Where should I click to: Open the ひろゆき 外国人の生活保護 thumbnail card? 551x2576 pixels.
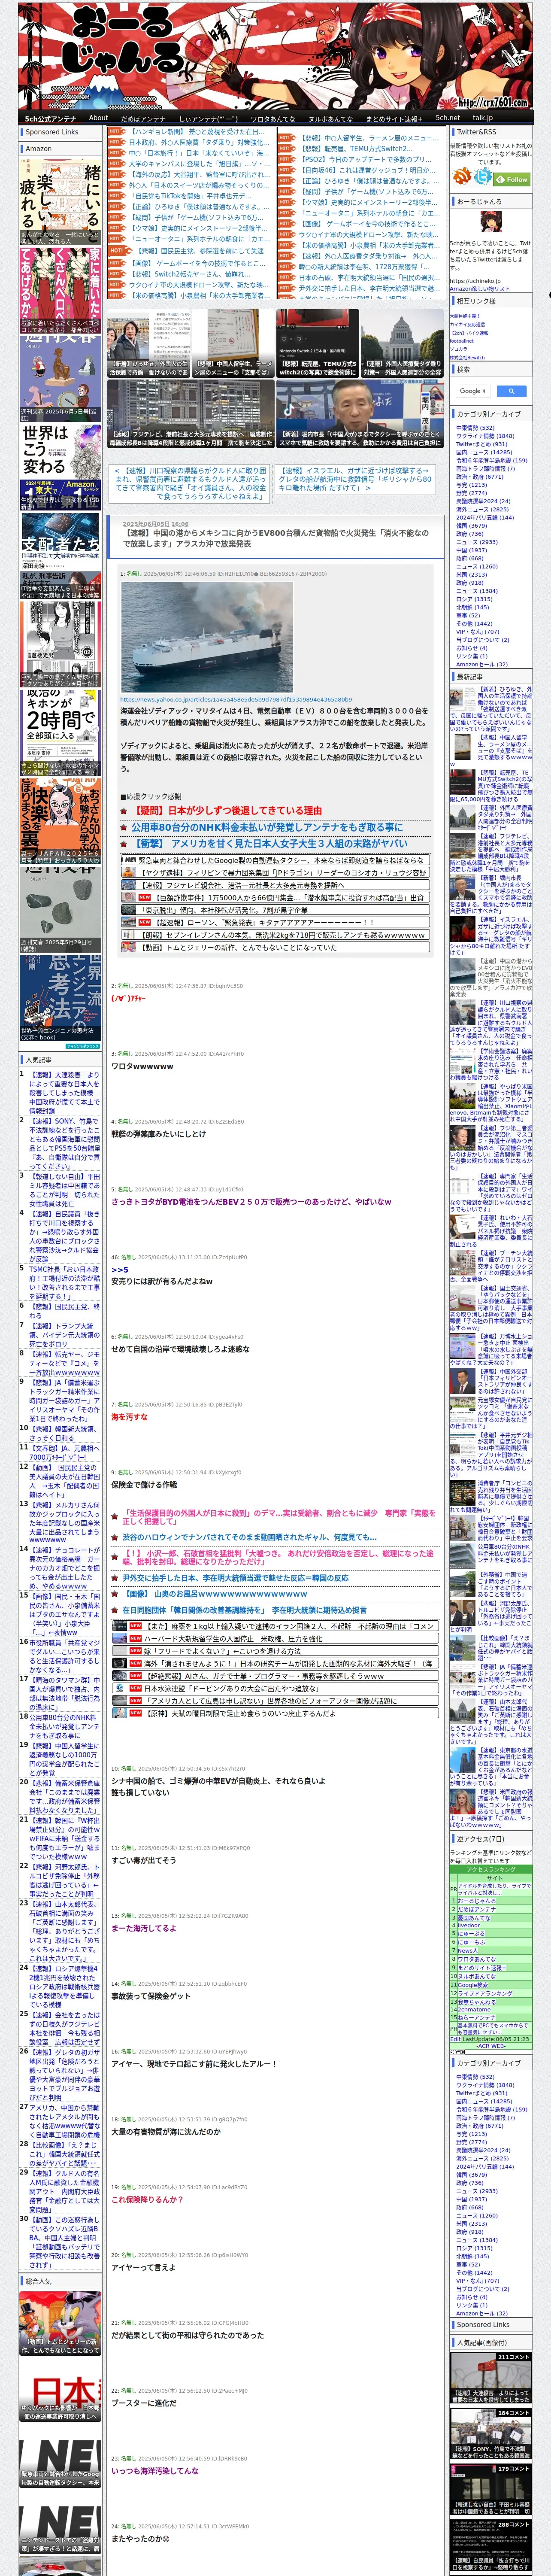pyautogui.click(x=148, y=344)
